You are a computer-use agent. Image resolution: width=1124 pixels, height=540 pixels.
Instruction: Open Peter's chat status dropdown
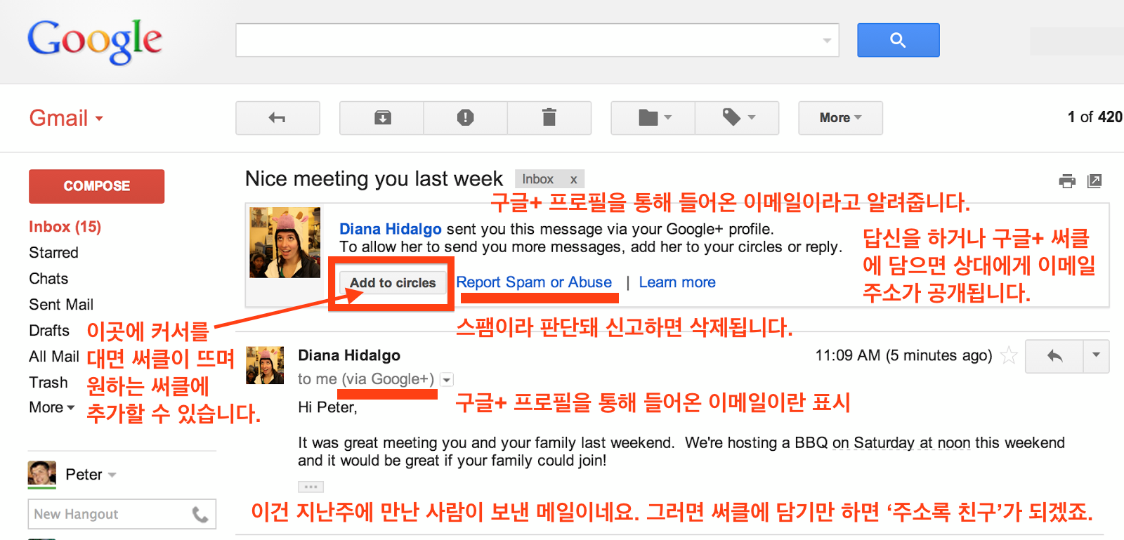pyautogui.click(x=112, y=475)
